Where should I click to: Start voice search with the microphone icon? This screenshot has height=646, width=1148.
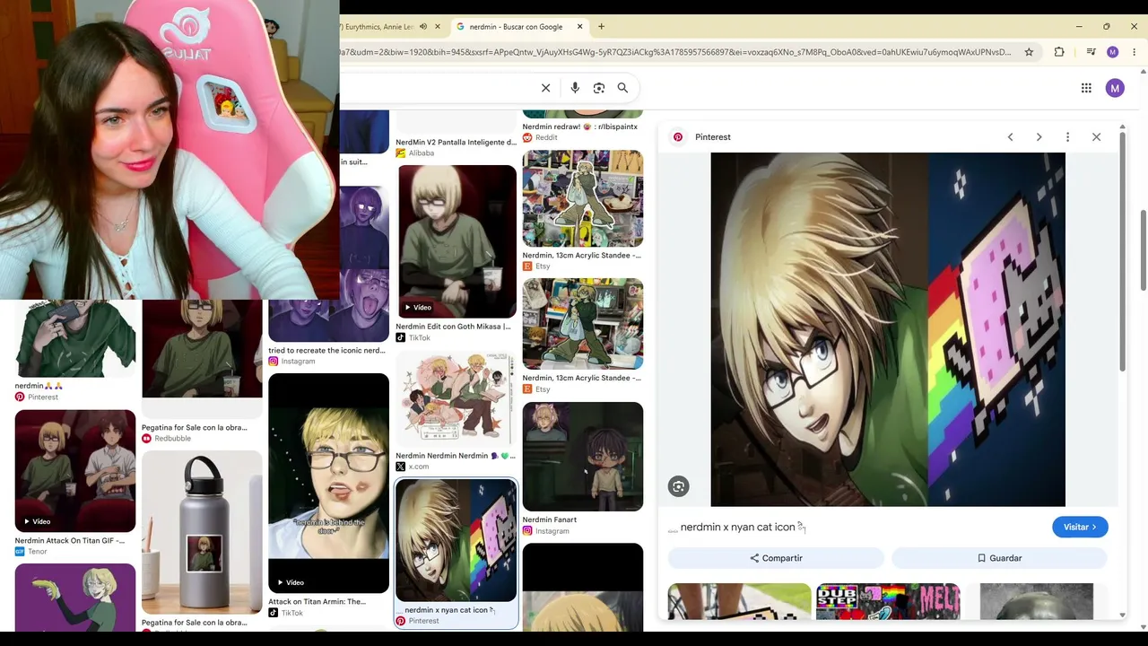coord(575,88)
